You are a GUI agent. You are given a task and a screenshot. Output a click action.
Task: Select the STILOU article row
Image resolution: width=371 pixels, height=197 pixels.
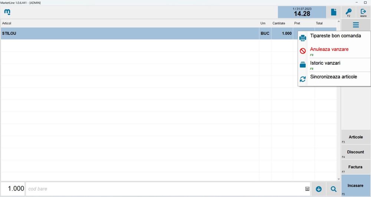pos(168,34)
